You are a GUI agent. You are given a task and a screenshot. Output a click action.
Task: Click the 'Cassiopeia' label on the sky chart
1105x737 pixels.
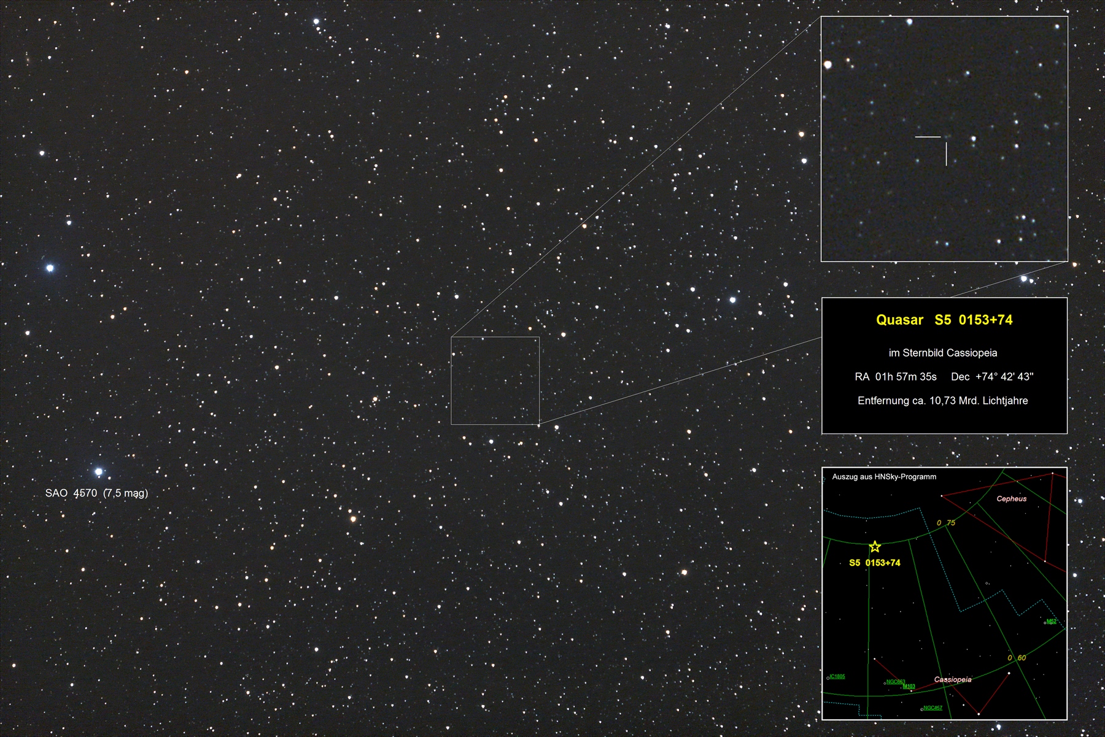[x=953, y=679]
